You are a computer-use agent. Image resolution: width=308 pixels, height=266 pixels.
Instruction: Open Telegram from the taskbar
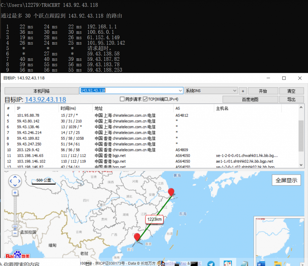click(x=211, y=263)
